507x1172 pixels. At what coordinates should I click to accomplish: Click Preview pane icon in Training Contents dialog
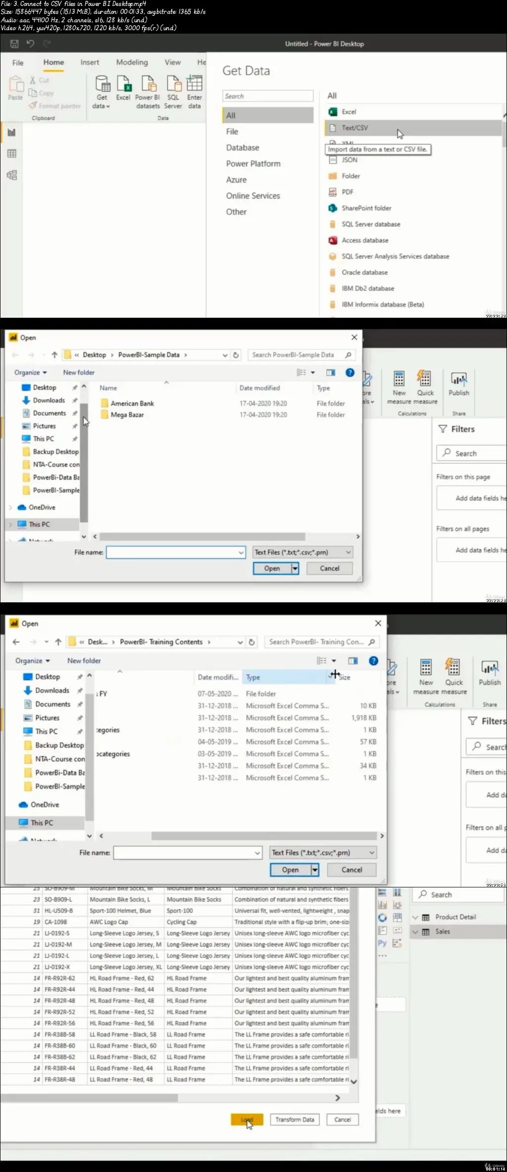tap(353, 661)
